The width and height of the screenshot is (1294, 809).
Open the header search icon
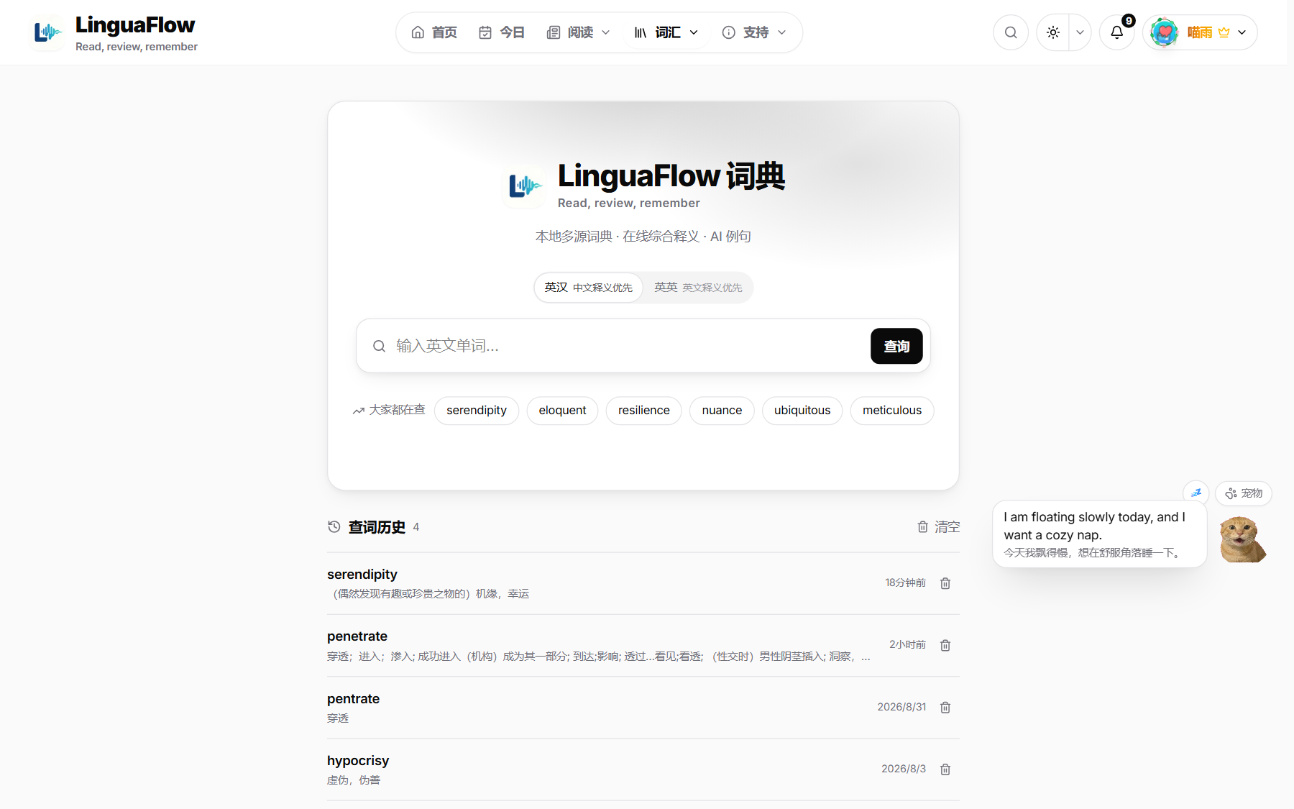click(1011, 32)
